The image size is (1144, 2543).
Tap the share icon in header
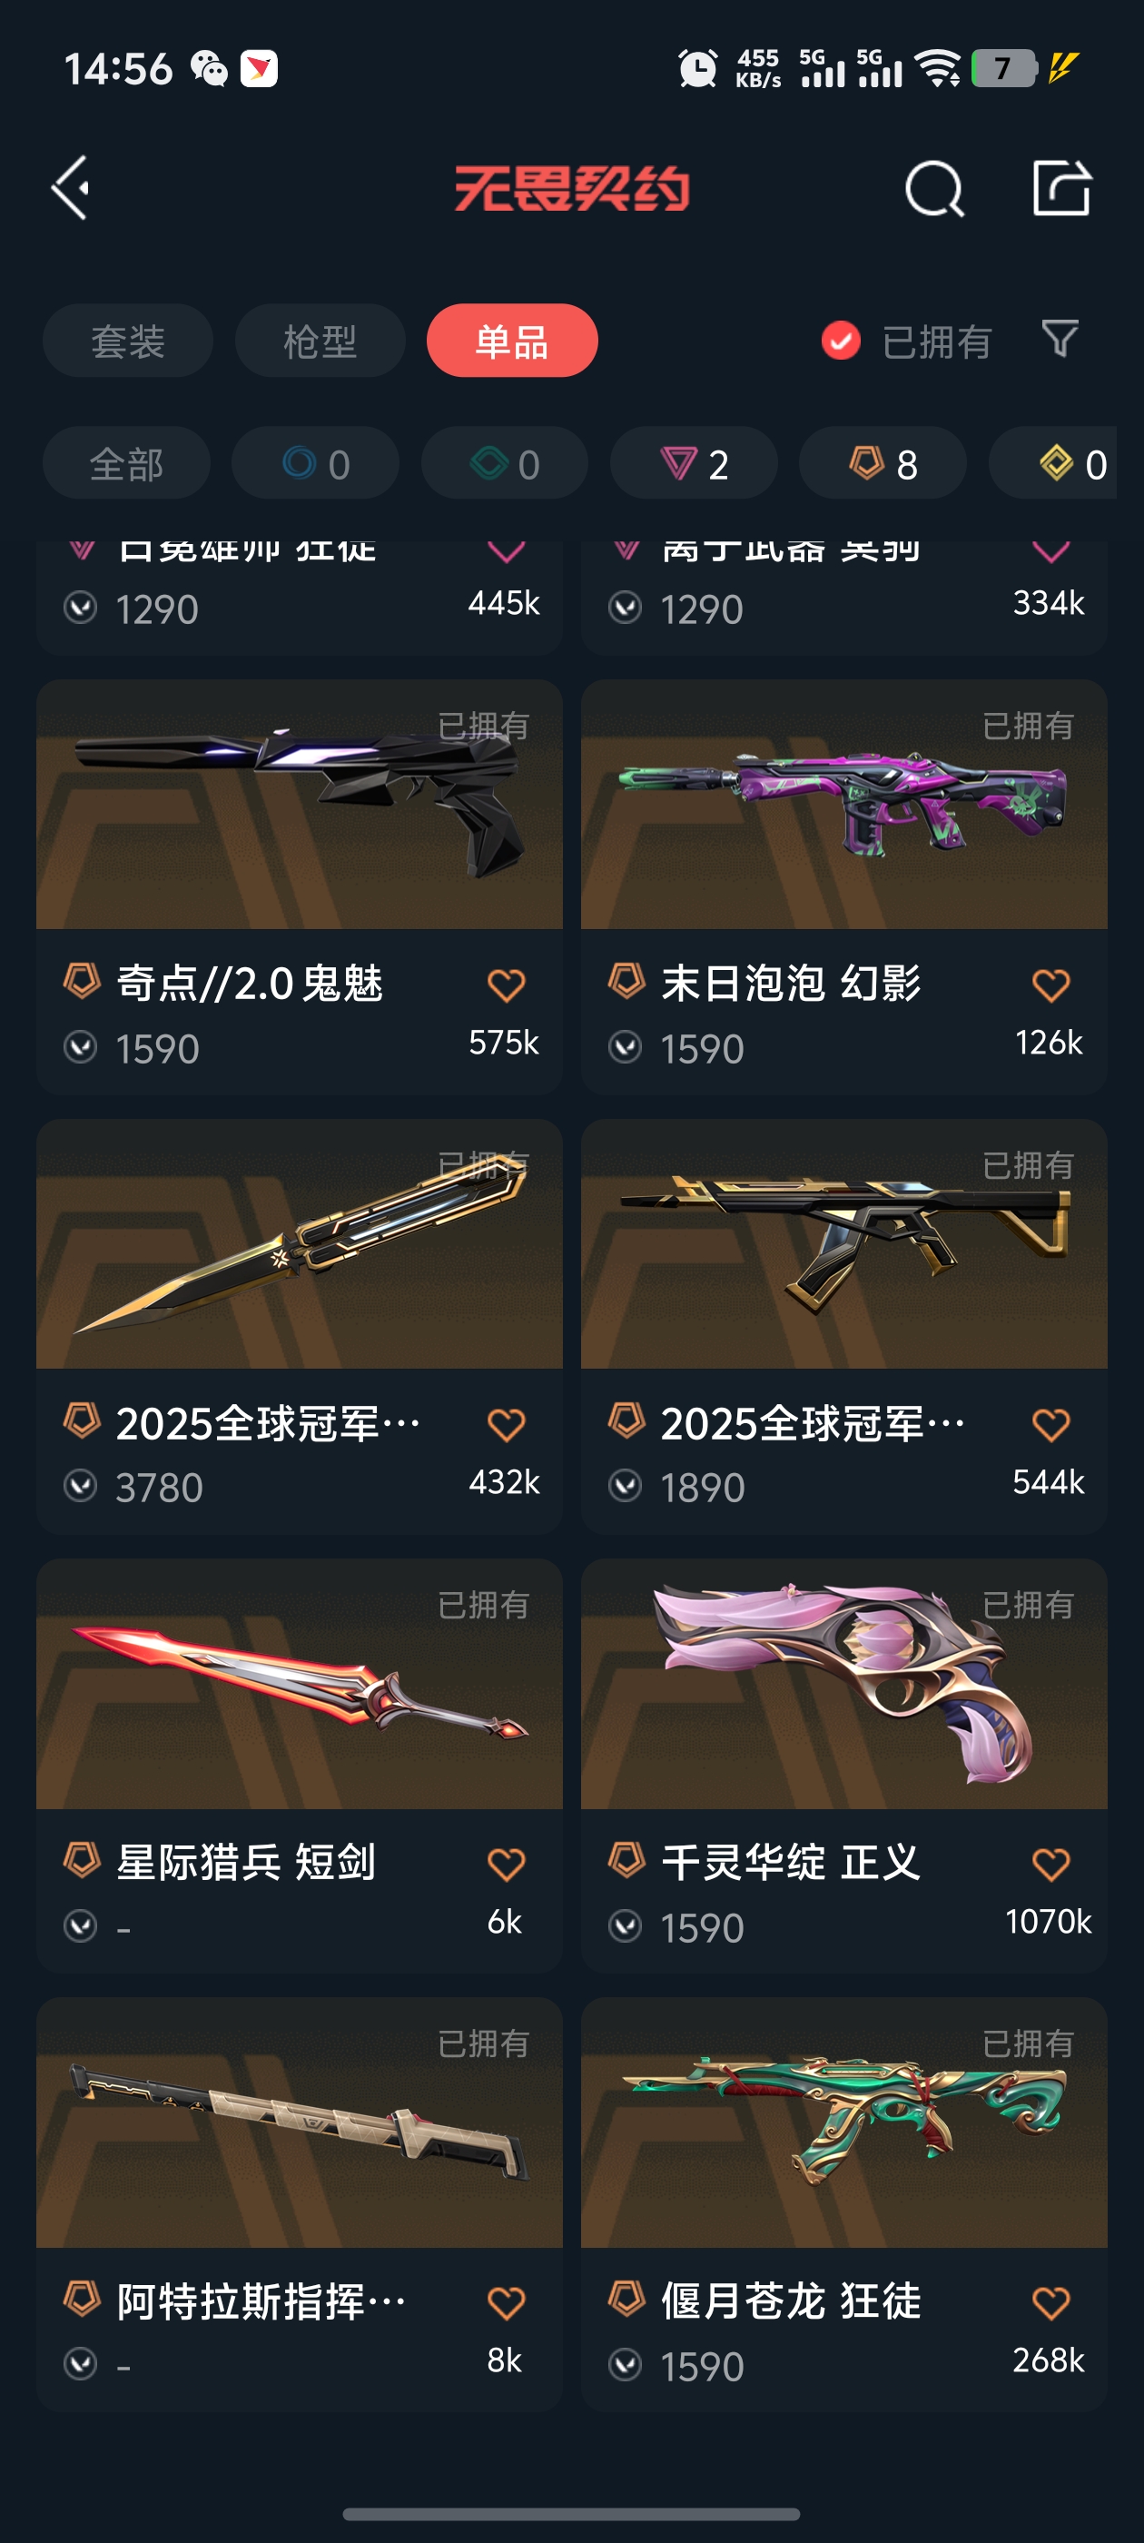pos(1061,188)
